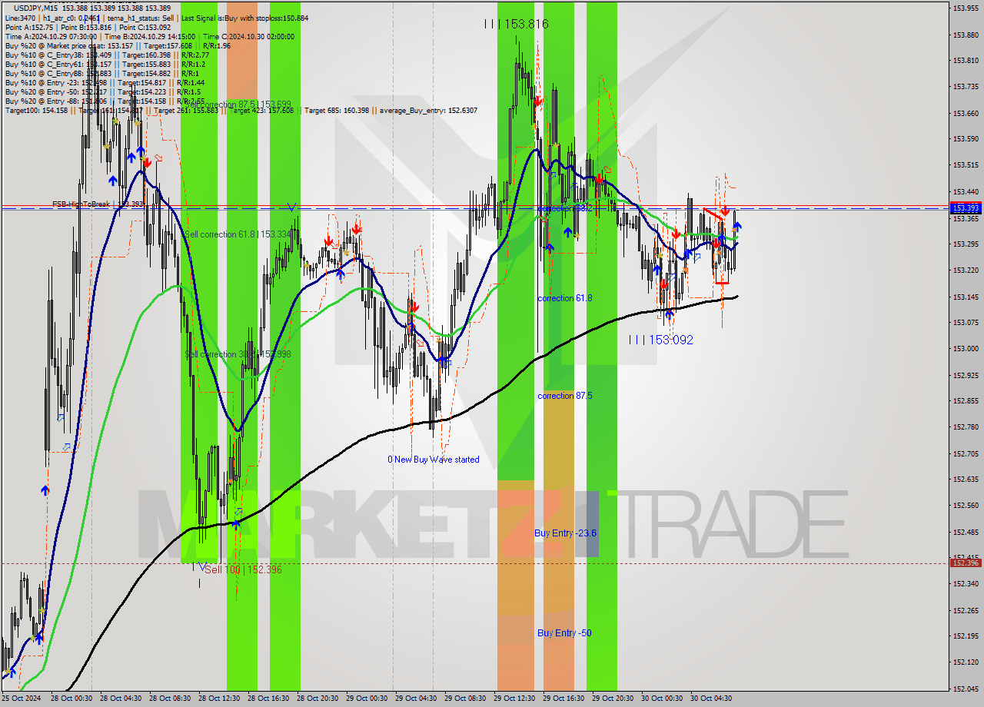Click the 'Buy %10 @ Entry -23' info line
This screenshot has height=707, width=984.
pyautogui.click(x=105, y=82)
